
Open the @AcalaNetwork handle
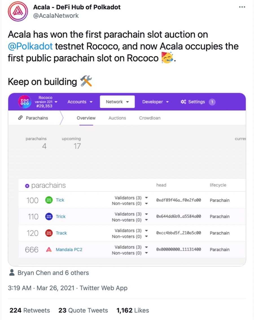tap(56, 16)
